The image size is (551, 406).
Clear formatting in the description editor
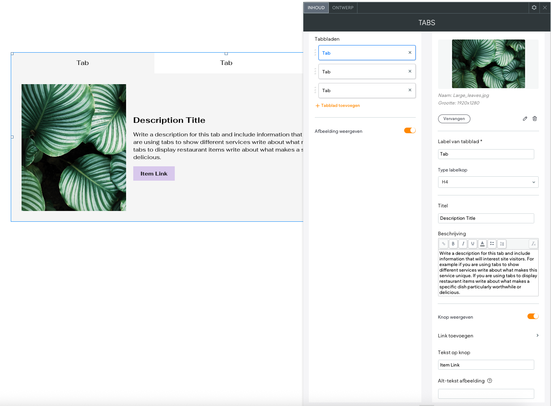coord(533,244)
